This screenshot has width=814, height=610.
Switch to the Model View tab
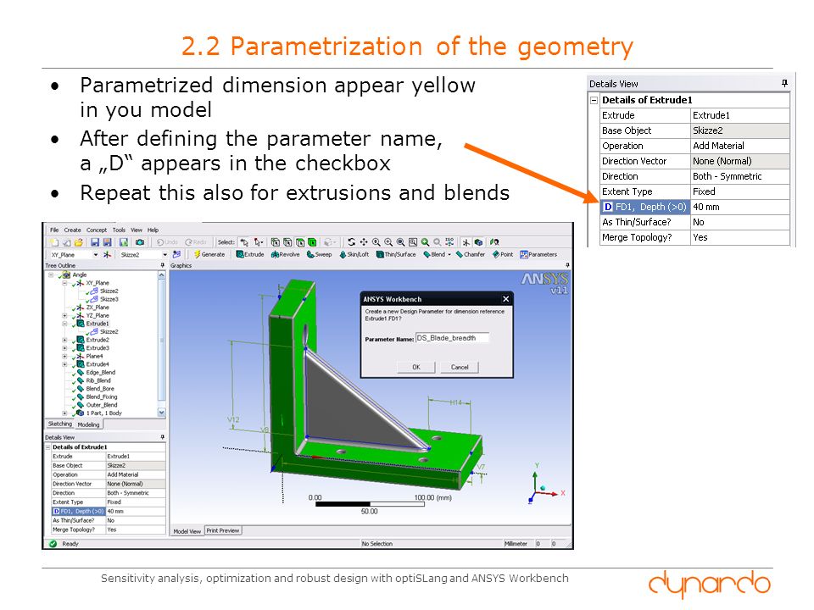(187, 531)
